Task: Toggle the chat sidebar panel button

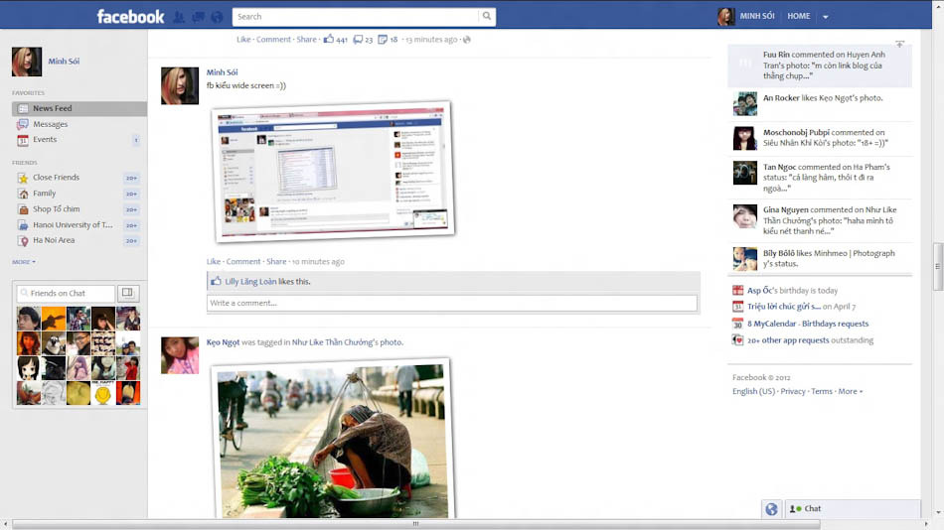Action: coord(127,293)
